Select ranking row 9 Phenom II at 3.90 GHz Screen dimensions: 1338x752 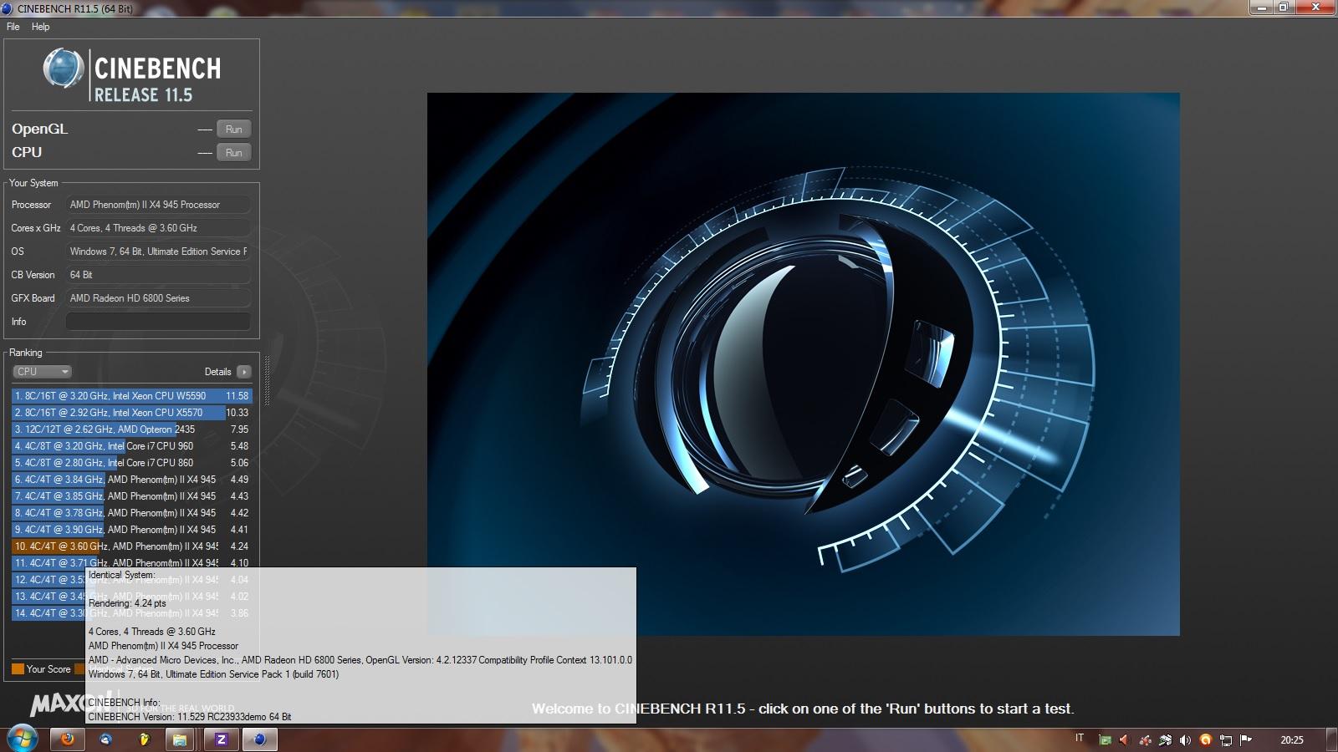(132, 530)
